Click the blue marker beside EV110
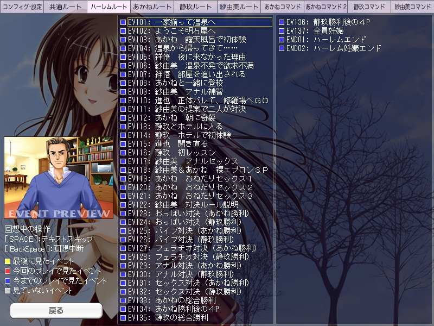Screen dimensions: 434x326 coord(123,101)
